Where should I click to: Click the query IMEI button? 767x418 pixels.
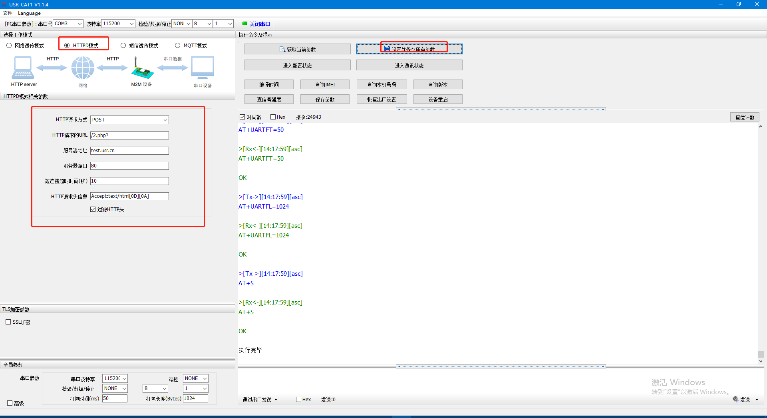coord(325,85)
